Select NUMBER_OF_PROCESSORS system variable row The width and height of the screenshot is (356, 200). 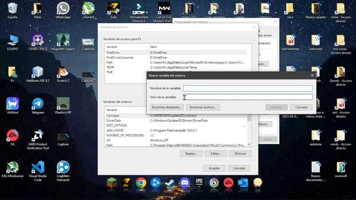pos(176,136)
